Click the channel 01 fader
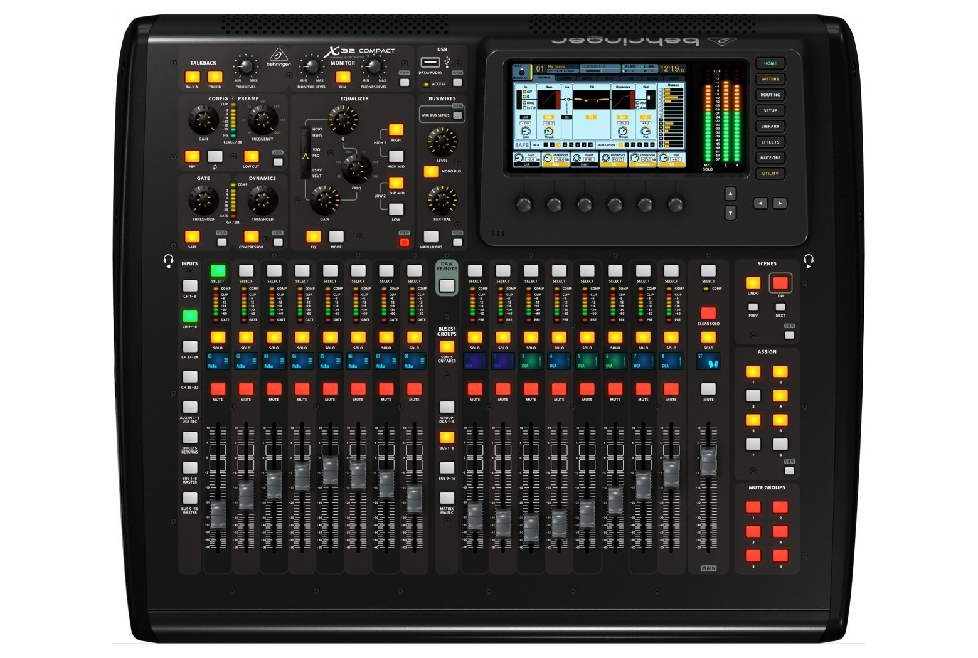The width and height of the screenshot is (978, 658). click(x=218, y=514)
